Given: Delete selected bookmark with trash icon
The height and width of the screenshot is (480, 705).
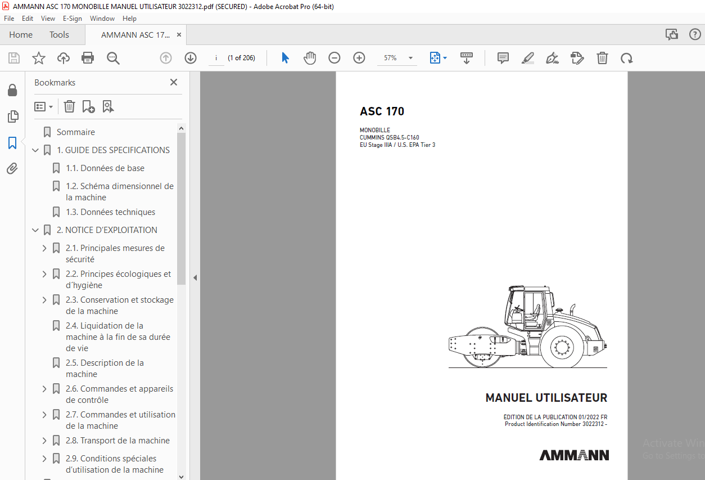Looking at the screenshot, I should (69, 106).
